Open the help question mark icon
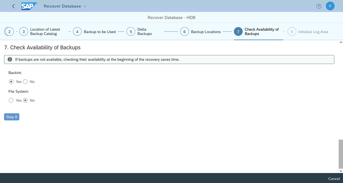This screenshot has width=343, height=183. click(319, 6)
